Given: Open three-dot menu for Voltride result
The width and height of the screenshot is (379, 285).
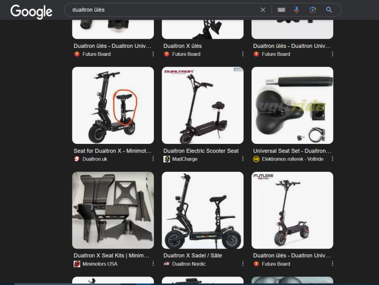Looking at the screenshot, I should [333, 159].
